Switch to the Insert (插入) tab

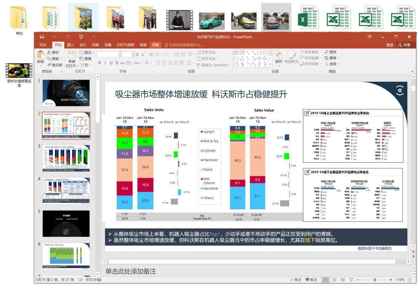click(x=71, y=45)
